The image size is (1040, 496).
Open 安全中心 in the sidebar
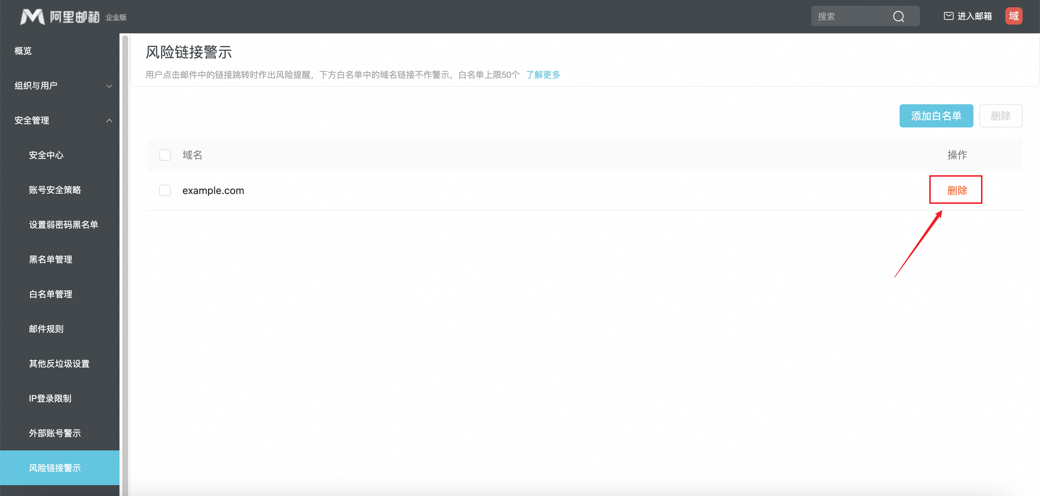46,155
